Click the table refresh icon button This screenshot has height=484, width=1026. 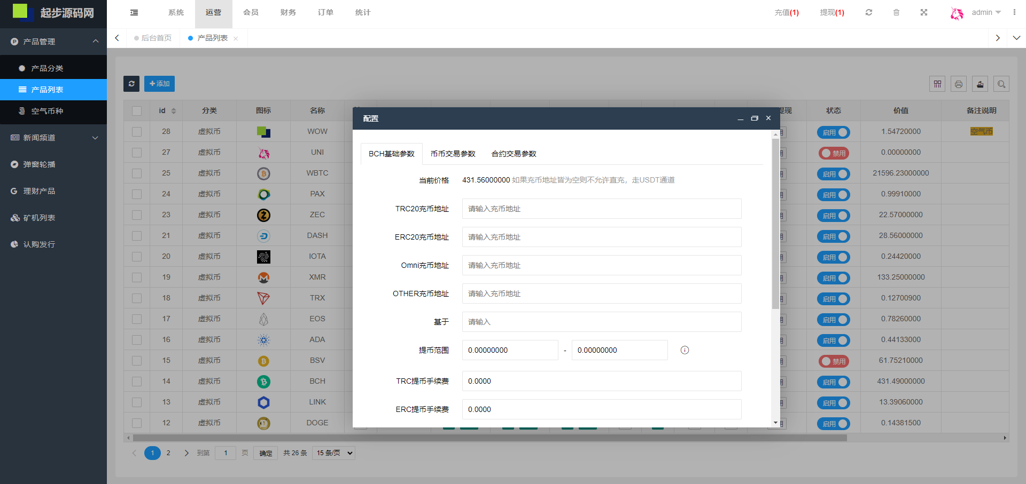tap(131, 84)
